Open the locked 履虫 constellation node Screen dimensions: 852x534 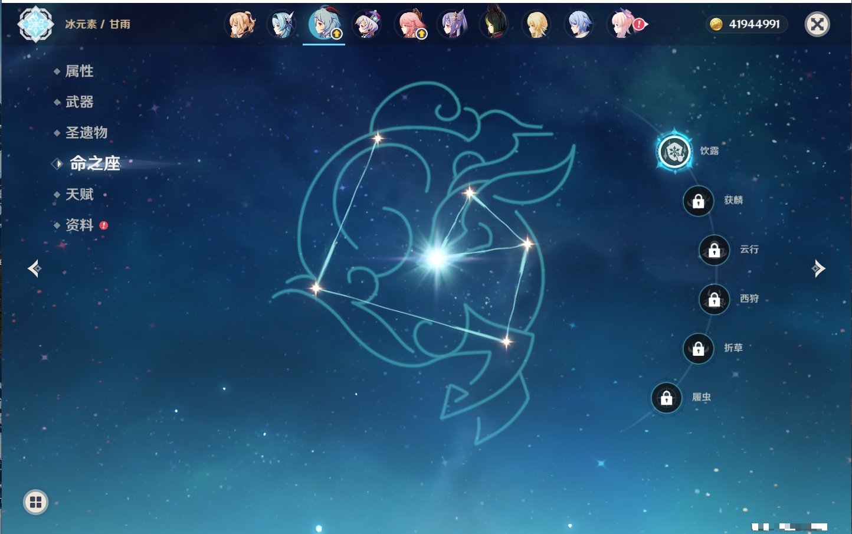(x=666, y=398)
